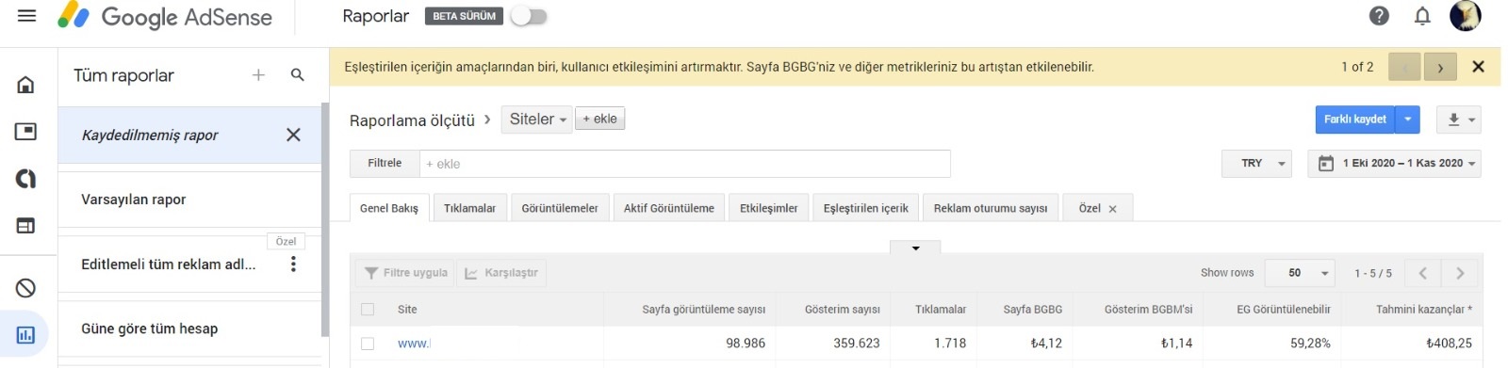Screen dimensions: 1508x368
Task: Open the help question mark icon
Action: click(x=1379, y=16)
